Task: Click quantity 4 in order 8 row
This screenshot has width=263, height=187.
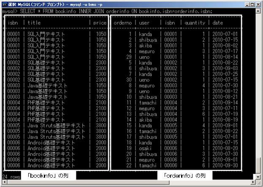Action: [x=203, y=85]
